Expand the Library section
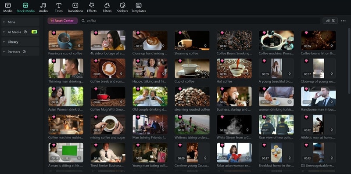 [20, 42]
